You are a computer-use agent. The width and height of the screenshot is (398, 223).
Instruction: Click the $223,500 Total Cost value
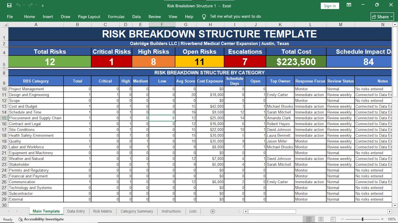tap(296, 62)
